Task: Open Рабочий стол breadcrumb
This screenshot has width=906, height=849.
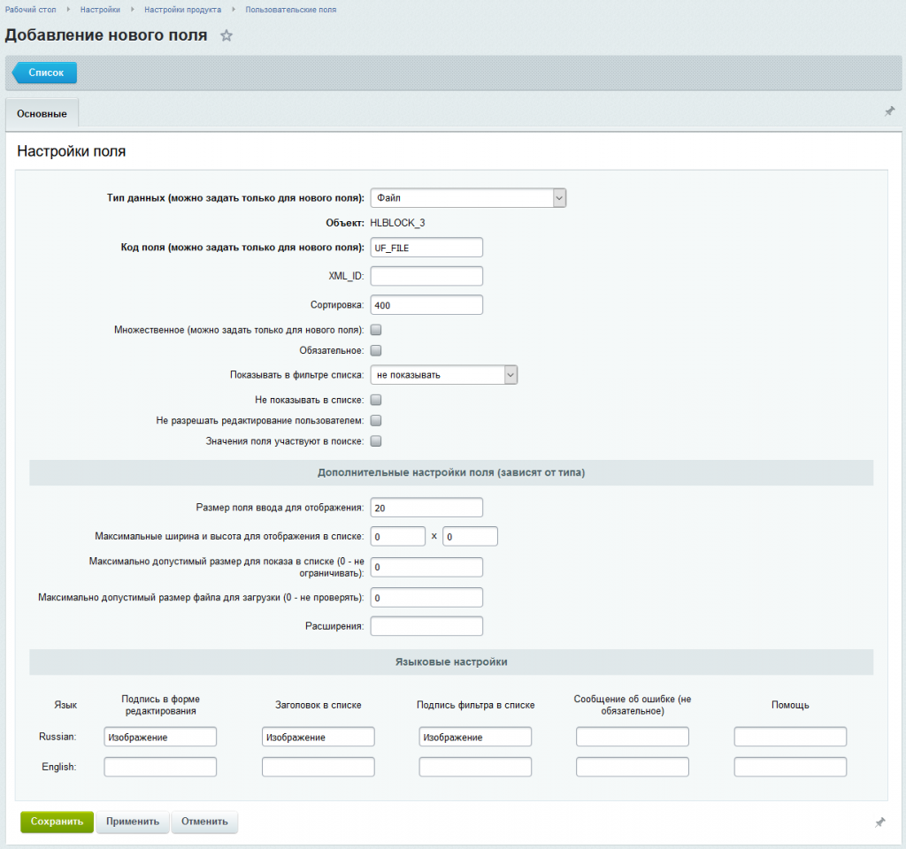Action: 31,10
